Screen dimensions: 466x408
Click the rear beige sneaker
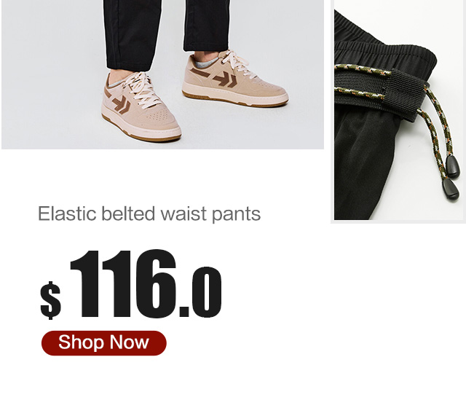point(234,79)
